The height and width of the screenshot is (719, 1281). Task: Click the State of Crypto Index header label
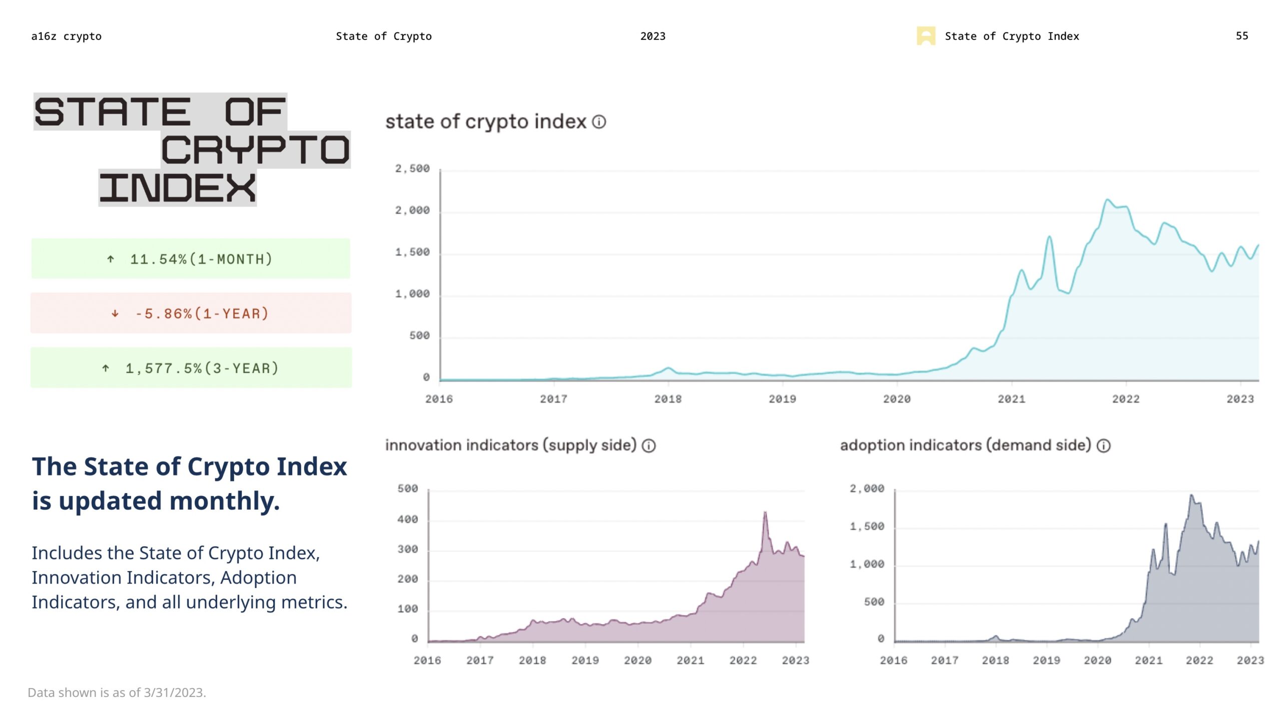pyautogui.click(x=1012, y=35)
